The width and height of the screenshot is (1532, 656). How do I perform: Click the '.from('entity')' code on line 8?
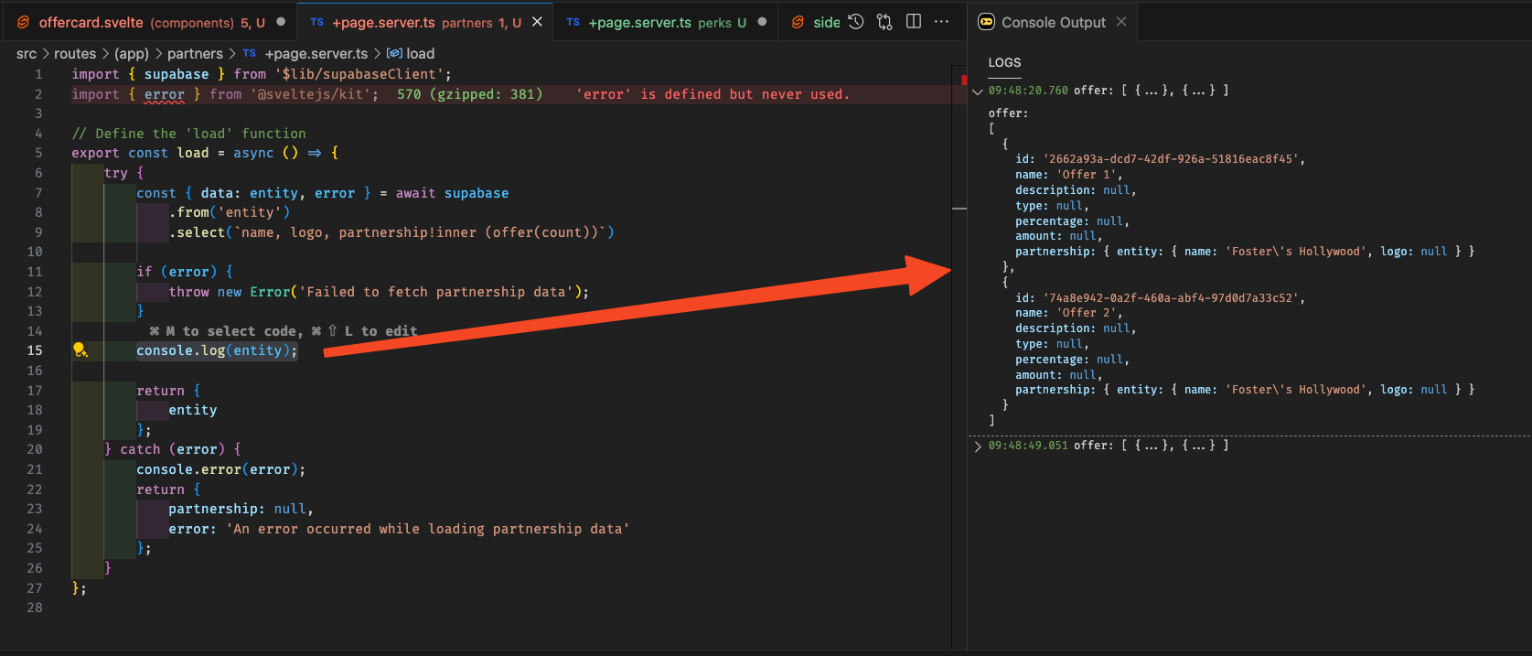tap(230, 212)
